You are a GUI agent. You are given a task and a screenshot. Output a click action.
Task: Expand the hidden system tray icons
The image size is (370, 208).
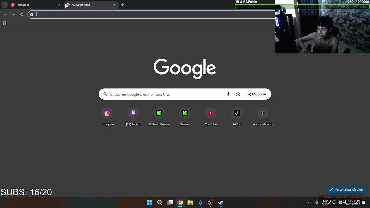click(x=309, y=203)
